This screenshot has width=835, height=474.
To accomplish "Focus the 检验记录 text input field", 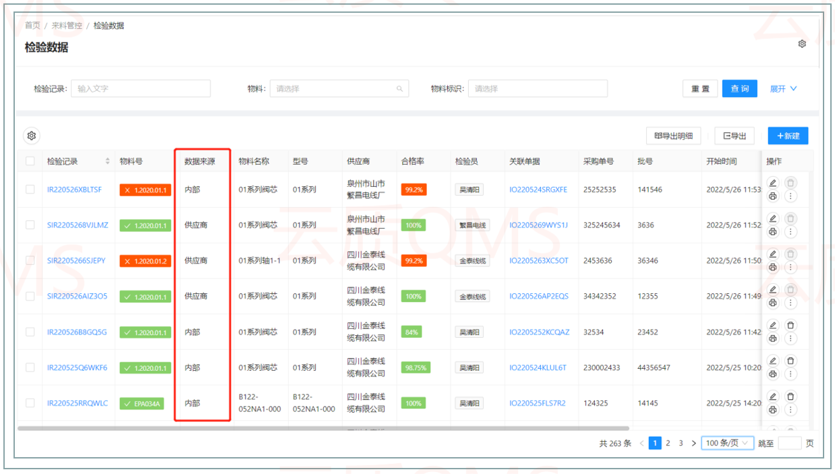I will point(140,88).
